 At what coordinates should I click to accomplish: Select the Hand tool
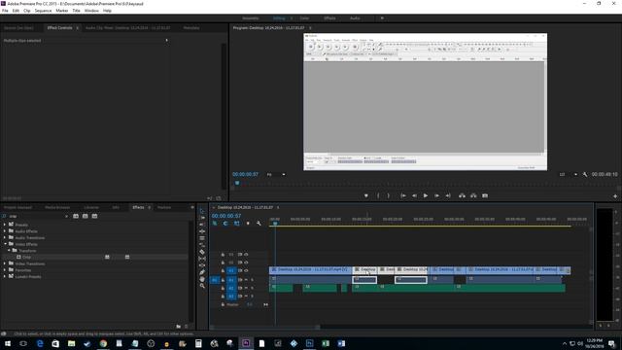(202, 279)
